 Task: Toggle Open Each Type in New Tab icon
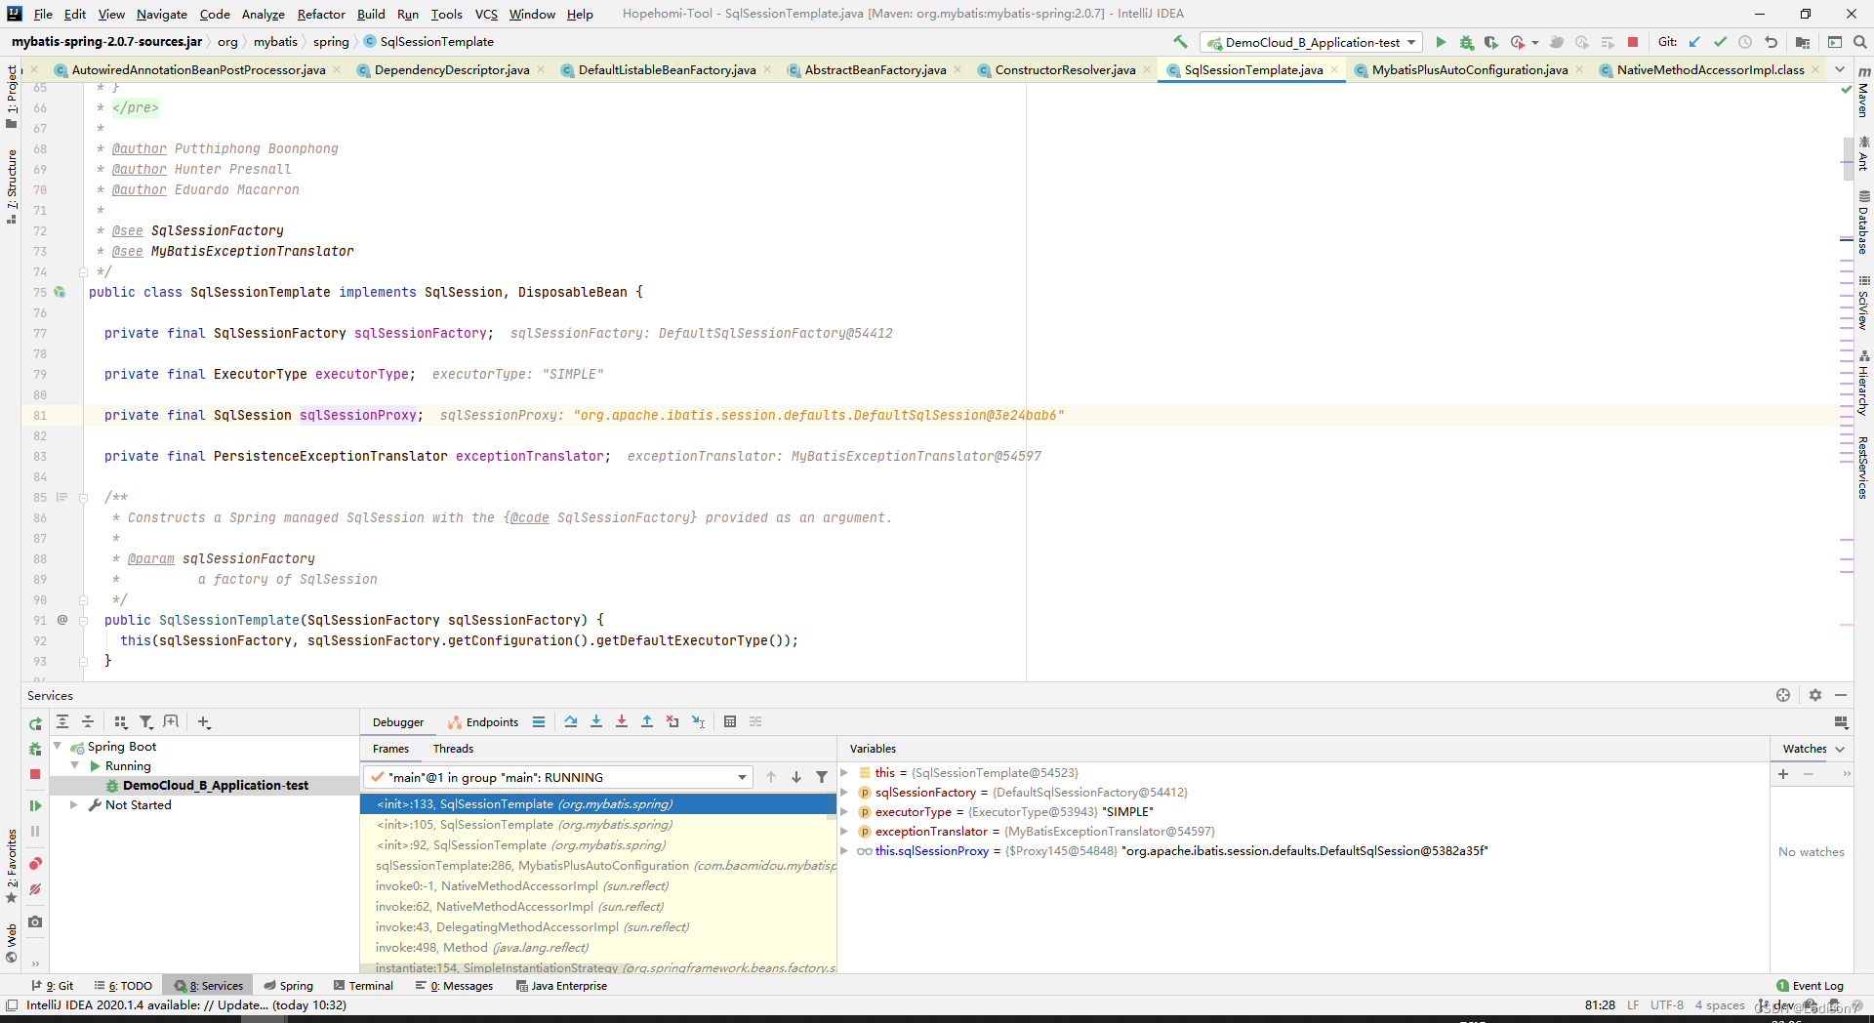coord(172,721)
